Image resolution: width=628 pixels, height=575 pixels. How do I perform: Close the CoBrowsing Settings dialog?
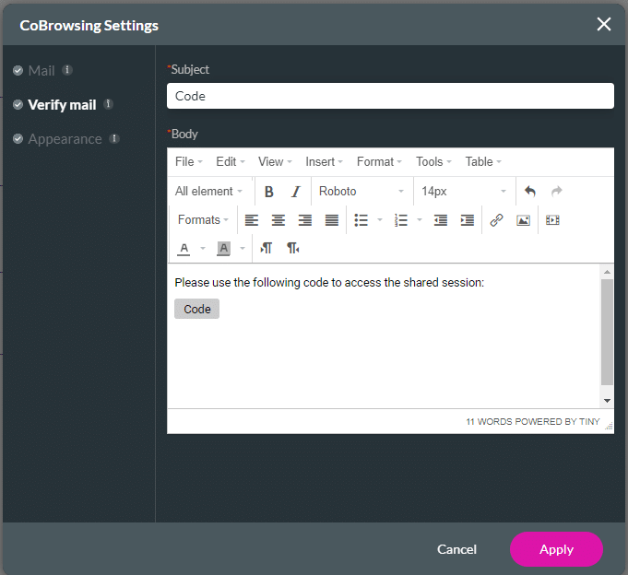[604, 24]
